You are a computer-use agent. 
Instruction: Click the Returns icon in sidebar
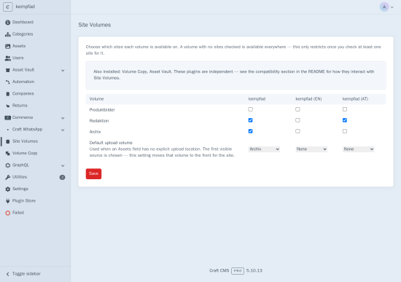click(x=8, y=106)
